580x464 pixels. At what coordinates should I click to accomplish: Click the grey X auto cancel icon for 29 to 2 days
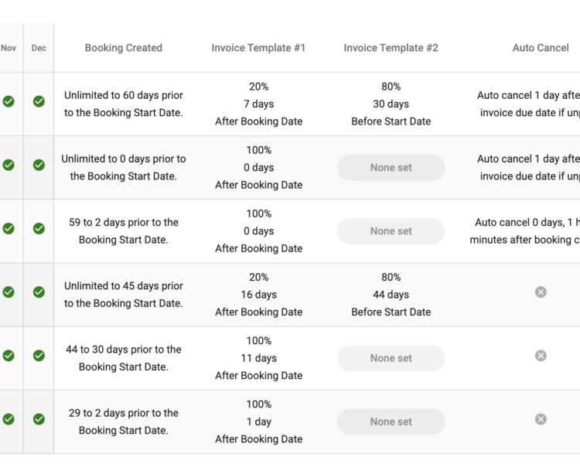[541, 419]
